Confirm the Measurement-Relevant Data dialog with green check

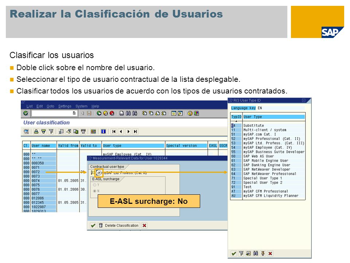coord(93,225)
